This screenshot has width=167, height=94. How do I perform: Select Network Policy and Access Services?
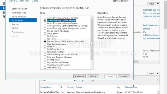tap(45, 55)
